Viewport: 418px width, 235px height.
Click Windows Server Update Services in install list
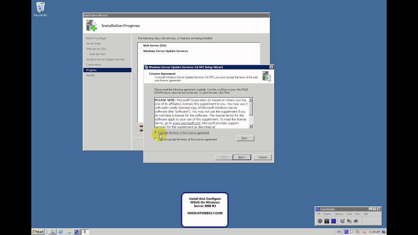point(165,51)
